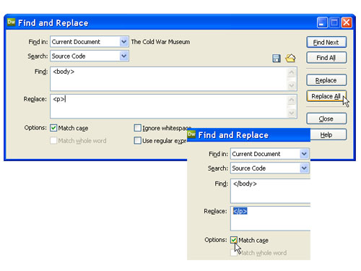The image size is (361, 271).
Task: Click the Replace field with highlighted </p>
Action: pos(270,219)
